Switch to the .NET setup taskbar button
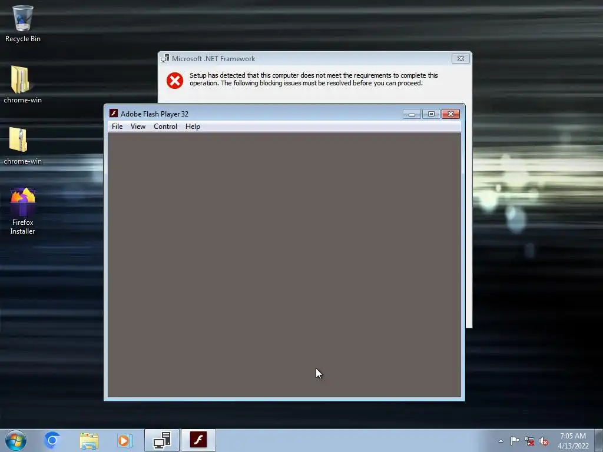 tap(162, 440)
